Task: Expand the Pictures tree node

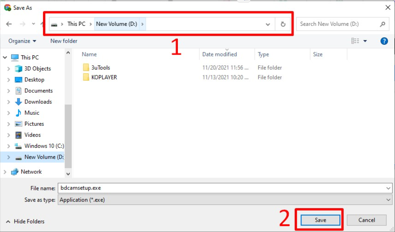Action: click(9, 124)
